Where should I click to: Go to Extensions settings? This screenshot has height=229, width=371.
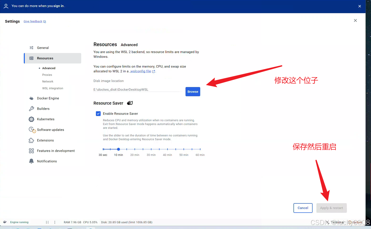(x=45, y=140)
